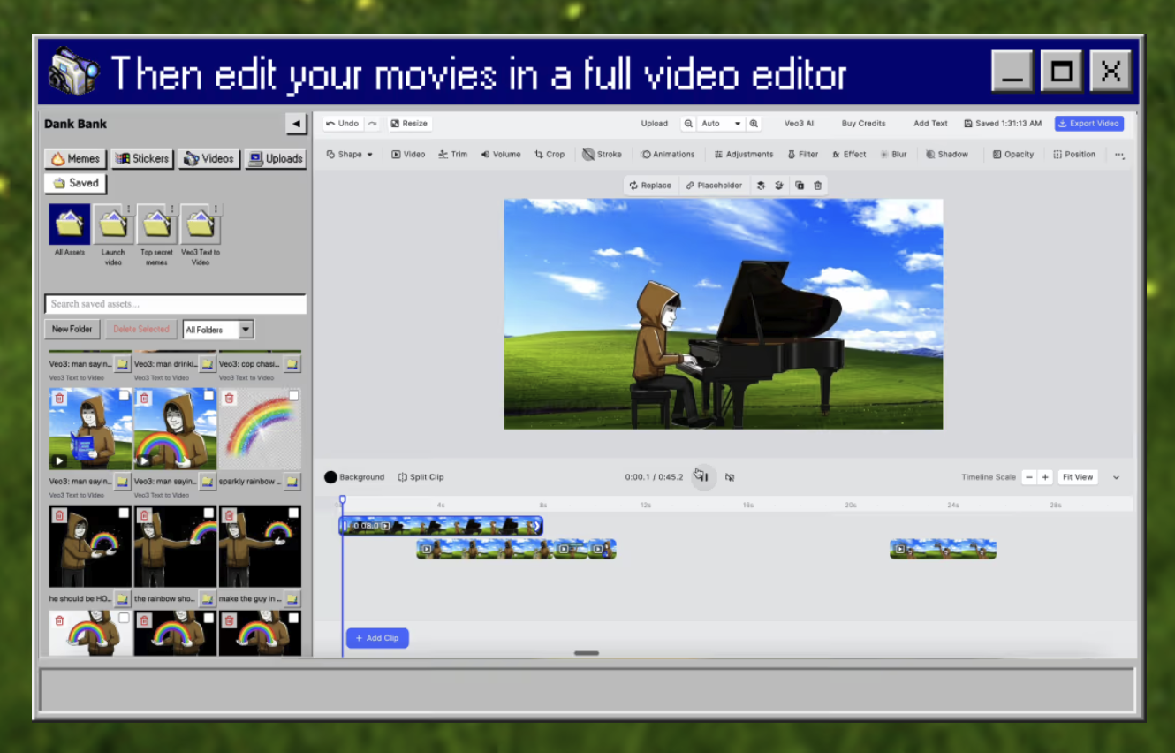Viewport: 1175px width, 753px height.
Task: Select the piano clip on first track
Action: tap(441, 526)
